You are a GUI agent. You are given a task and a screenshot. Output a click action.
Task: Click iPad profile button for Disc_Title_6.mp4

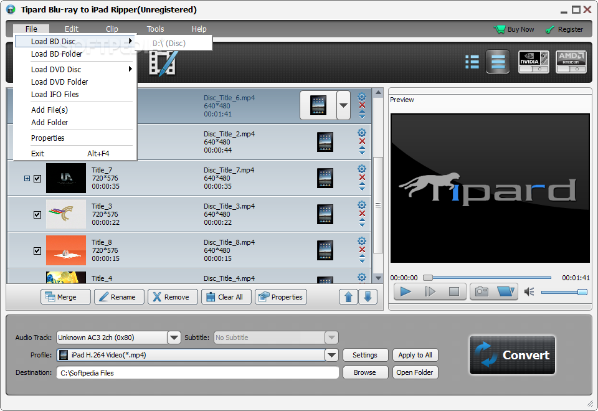pyautogui.click(x=318, y=105)
